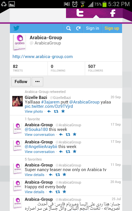Click the Sign in button
Viewport: 132px width, 211px height.
tap(93, 28)
